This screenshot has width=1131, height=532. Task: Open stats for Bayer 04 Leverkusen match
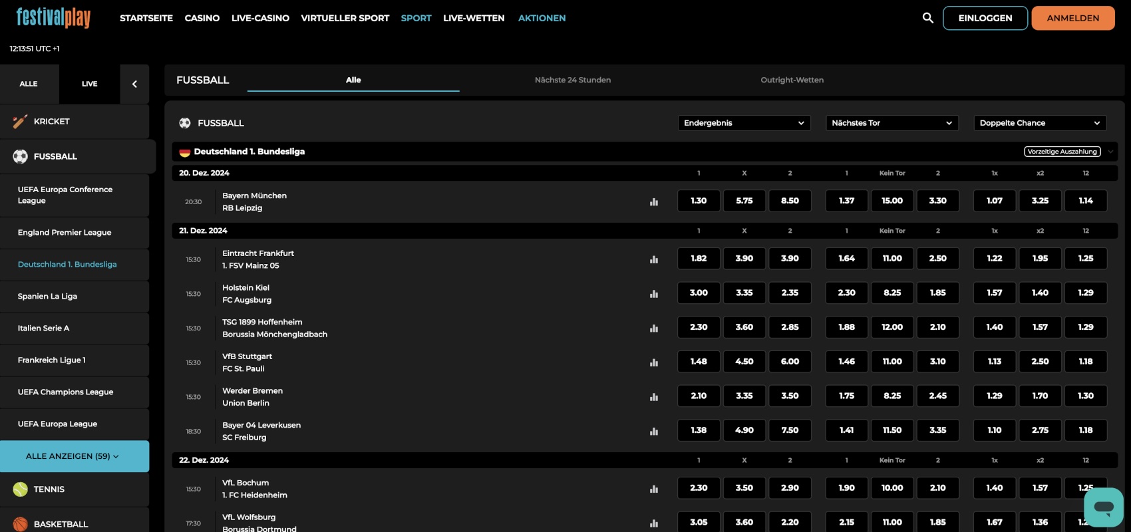[654, 431]
